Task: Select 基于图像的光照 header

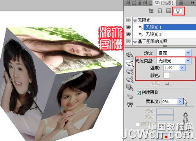Action: [164, 42]
